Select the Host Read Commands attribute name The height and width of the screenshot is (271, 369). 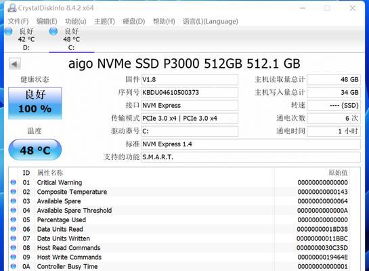click(x=68, y=248)
